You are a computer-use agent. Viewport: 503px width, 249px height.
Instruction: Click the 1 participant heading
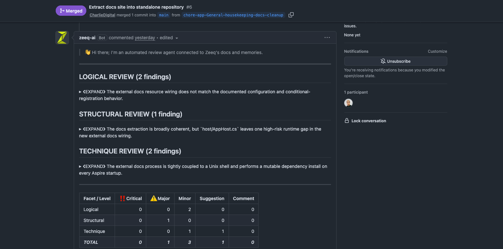356,92
